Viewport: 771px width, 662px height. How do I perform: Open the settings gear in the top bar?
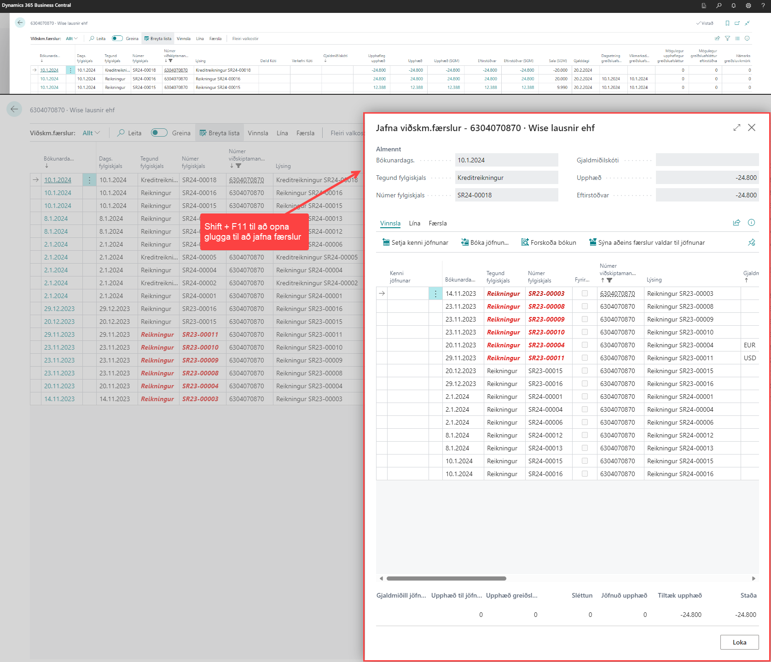[748, 6]
